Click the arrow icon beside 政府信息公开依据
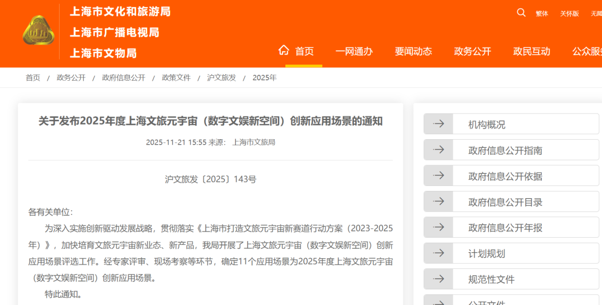Image resolution: width=602 pixels, height=305 pixels. tap(439, 175)
